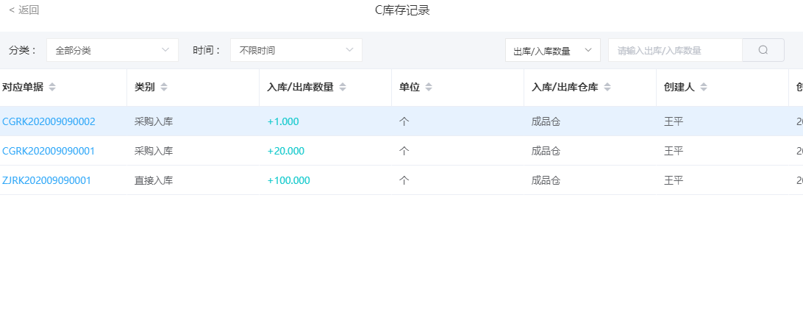Open document CGRK202009090002
Viewport: 803px width, 312px height.
coord(49,122)
